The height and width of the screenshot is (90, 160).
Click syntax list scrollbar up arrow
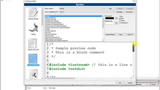103,16
